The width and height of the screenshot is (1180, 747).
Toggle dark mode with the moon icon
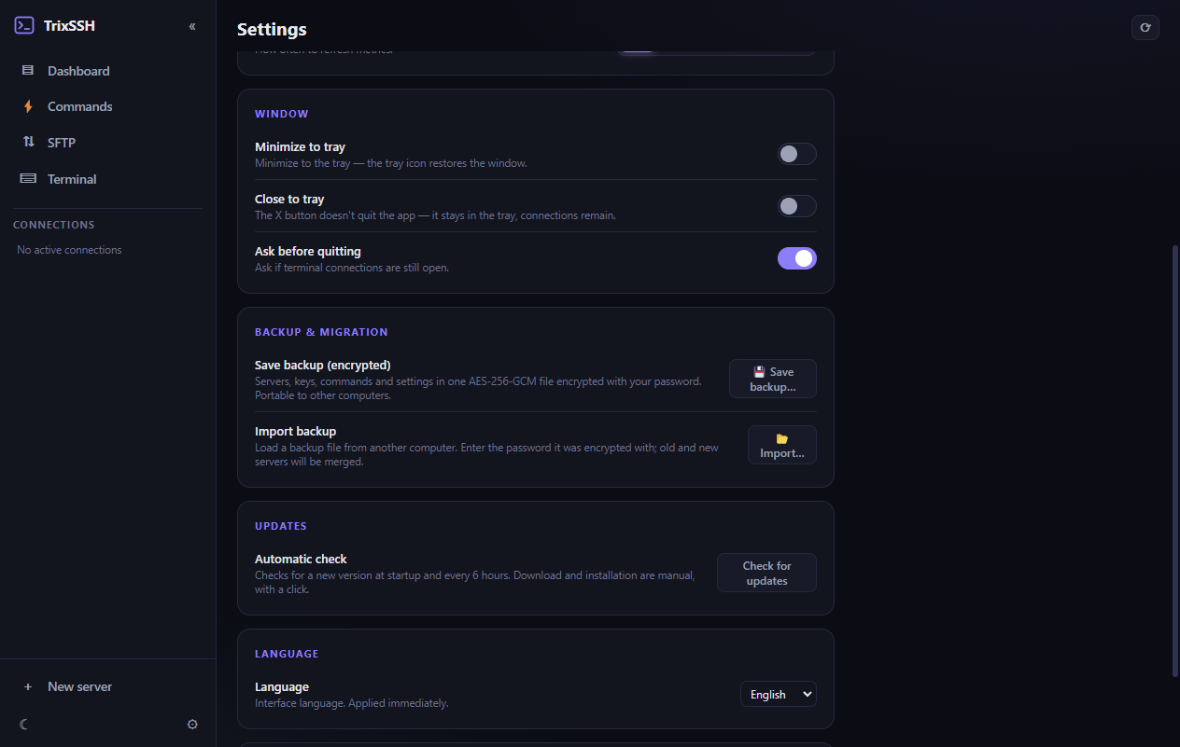[24, 724]
